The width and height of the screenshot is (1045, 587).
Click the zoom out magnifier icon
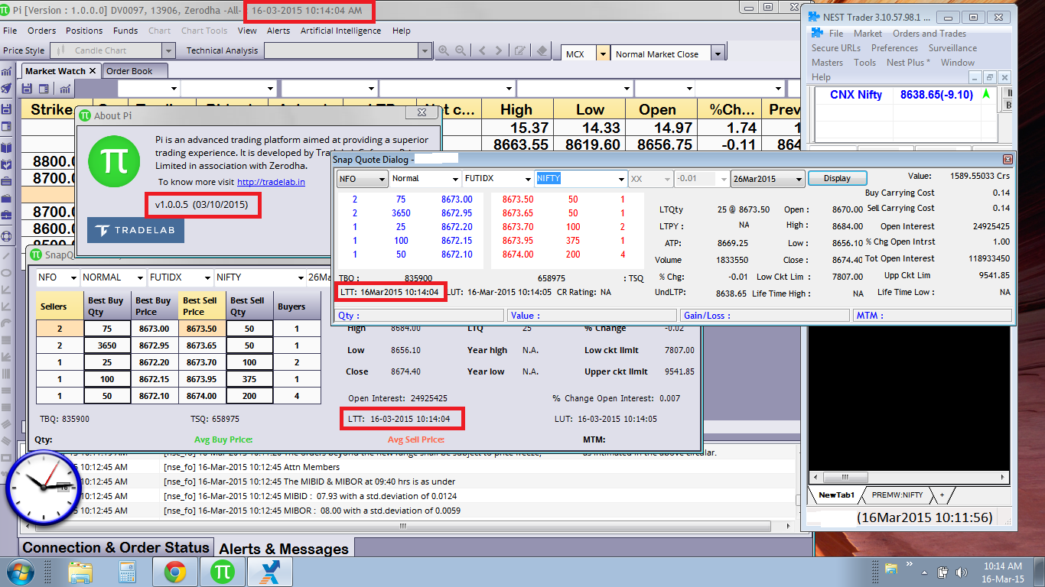(461, 51)
